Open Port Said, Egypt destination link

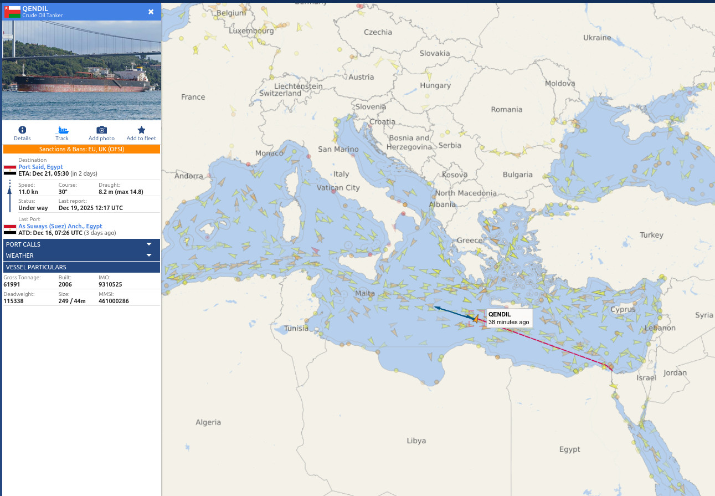40,167
